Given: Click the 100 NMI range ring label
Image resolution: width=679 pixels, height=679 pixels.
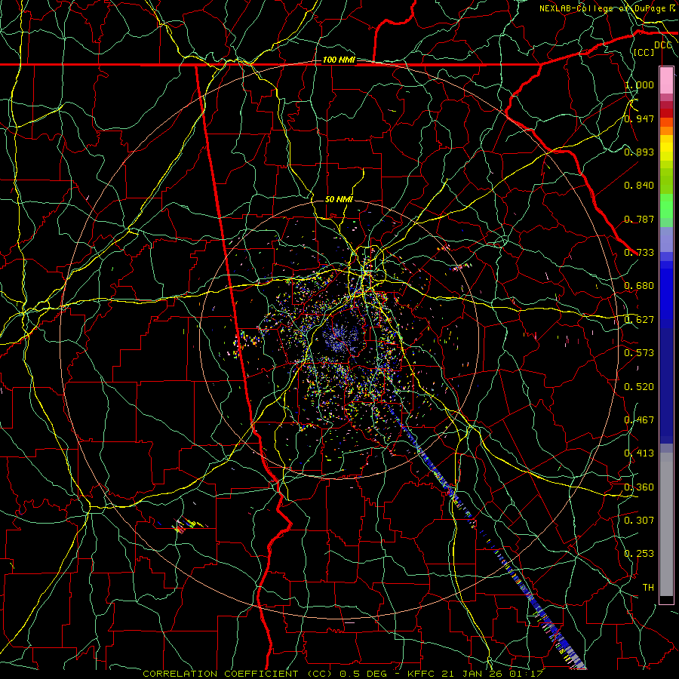Looking at the screenshot, I should (x=339, y=60).
